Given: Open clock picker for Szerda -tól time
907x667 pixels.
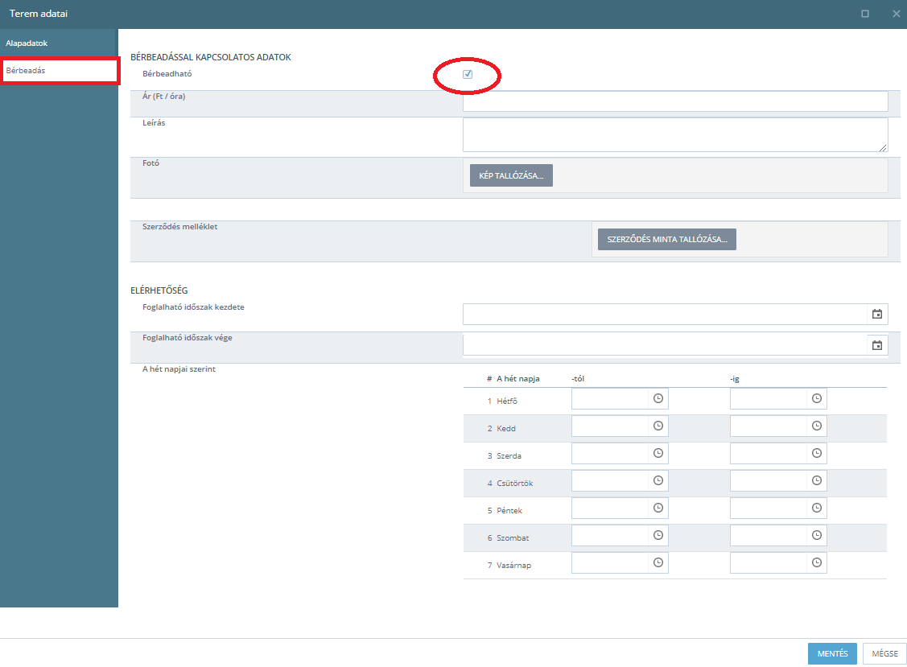Looking at the screenshot, I should pyautogui.click(x=658, y=453).
